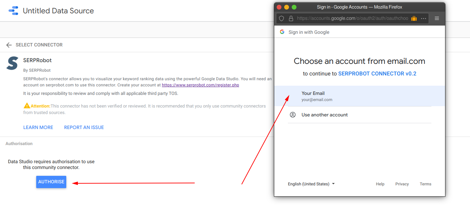Click the Google G logo

click(x=282, y=32)
